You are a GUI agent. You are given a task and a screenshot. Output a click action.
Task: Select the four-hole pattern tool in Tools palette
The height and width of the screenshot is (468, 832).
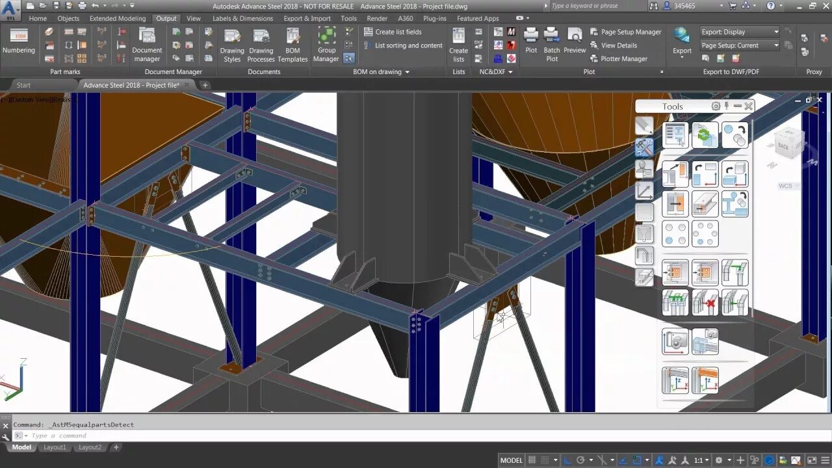(x=675, y=234)
